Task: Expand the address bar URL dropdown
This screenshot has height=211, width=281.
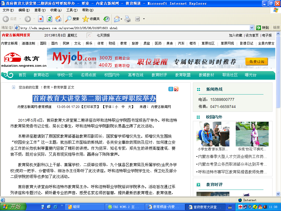Action: (252, 28)
